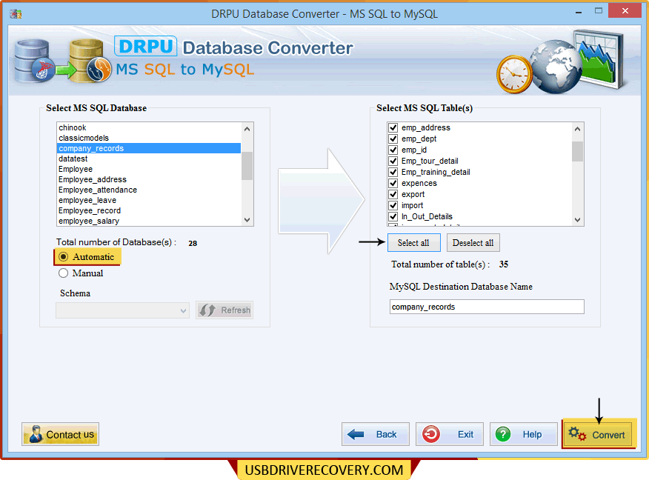The height and width of the screenshot is (480, 649).
Task: Select employee_leave database in list
Action: [149, 200]
